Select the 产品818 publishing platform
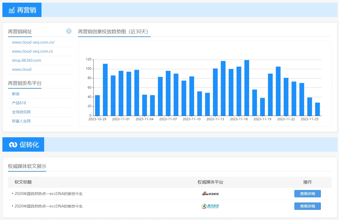 (x=19, y=103)
